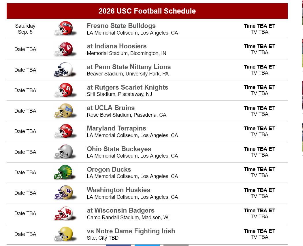Open the Oregon Ducks team link
The image size is (303, 246).
109,169
